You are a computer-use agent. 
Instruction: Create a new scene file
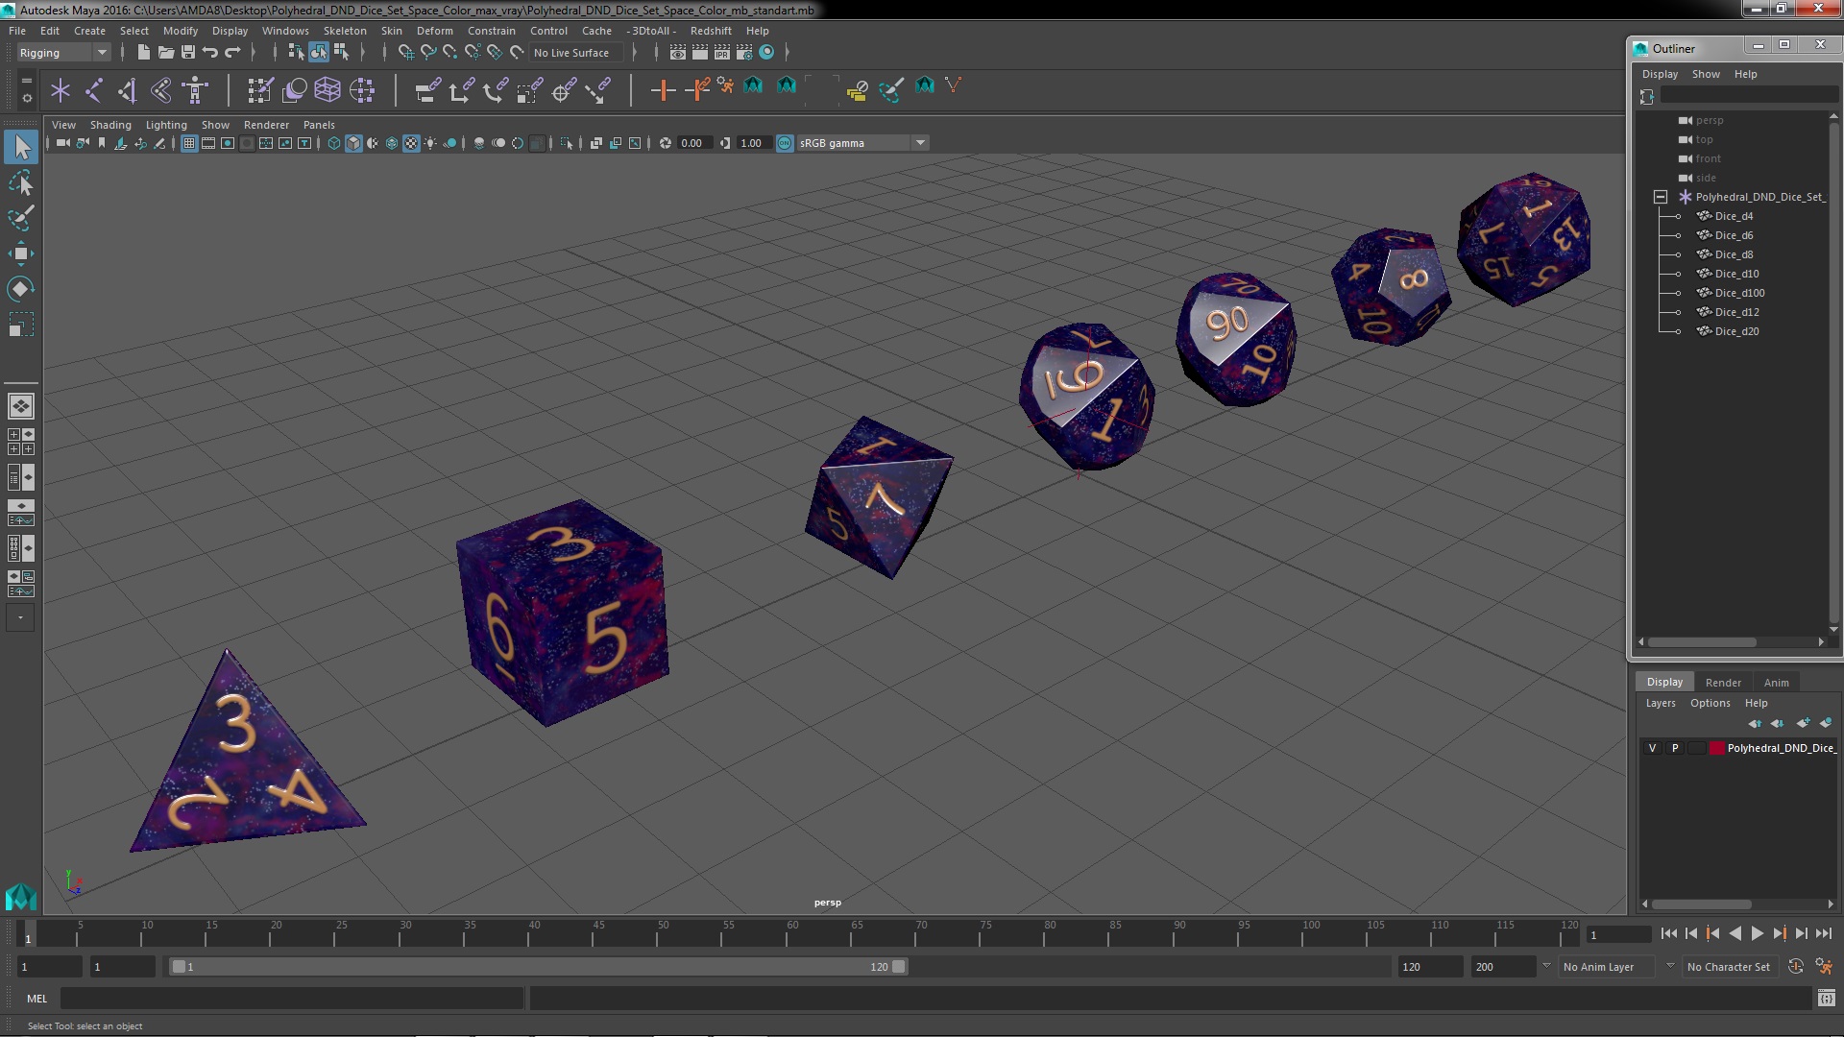(x=144, y=52)
